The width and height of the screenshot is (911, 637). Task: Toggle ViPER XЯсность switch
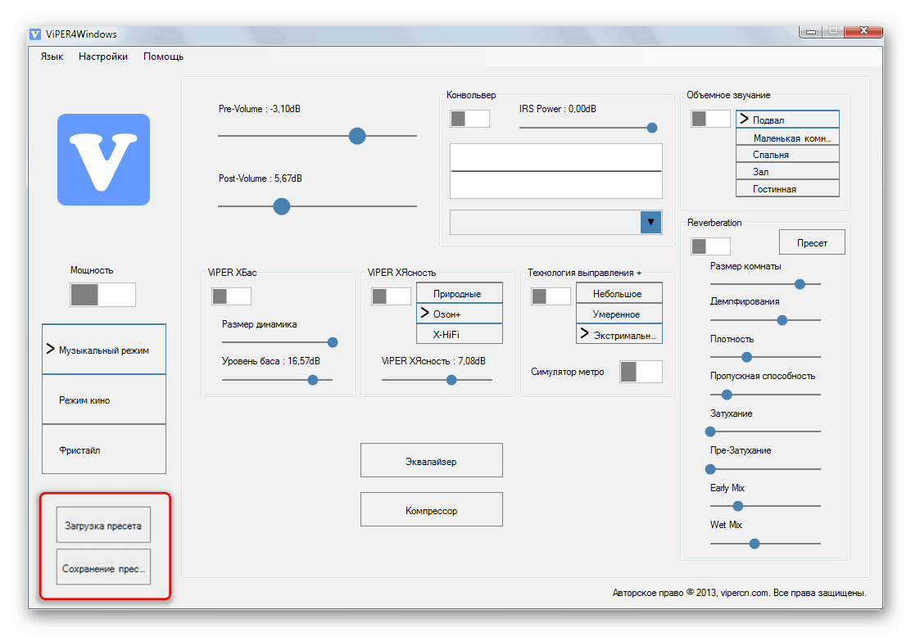click(x=391, y=296)
